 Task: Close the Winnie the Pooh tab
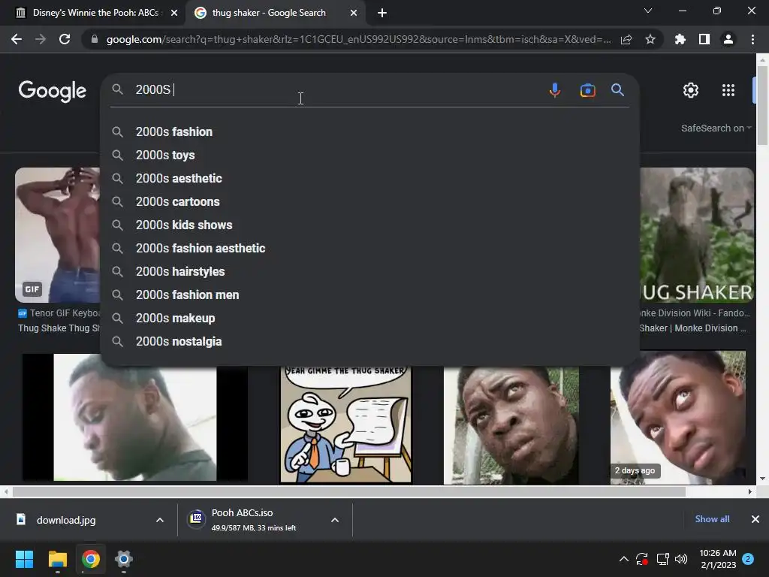tap(174, 14)
